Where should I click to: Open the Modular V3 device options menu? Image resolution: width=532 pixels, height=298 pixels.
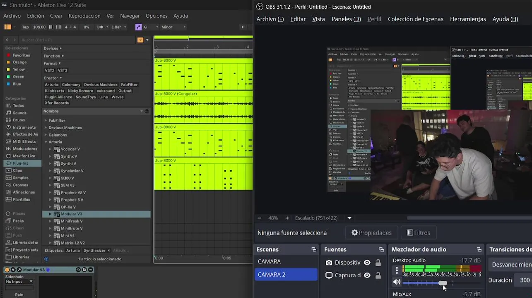coord(91,269)
